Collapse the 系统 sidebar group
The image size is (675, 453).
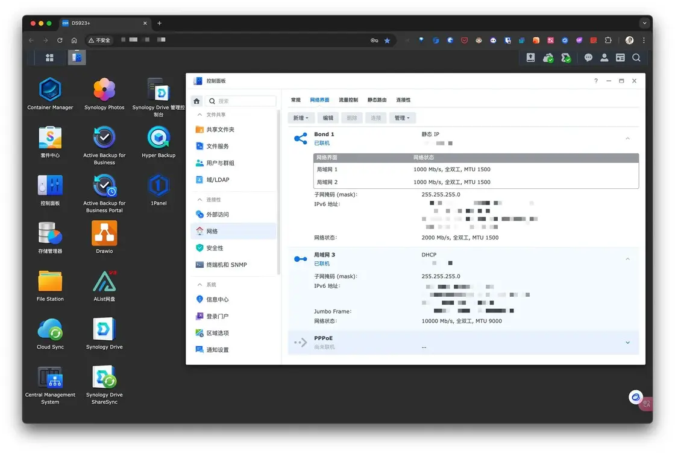[x=199, y=285]
